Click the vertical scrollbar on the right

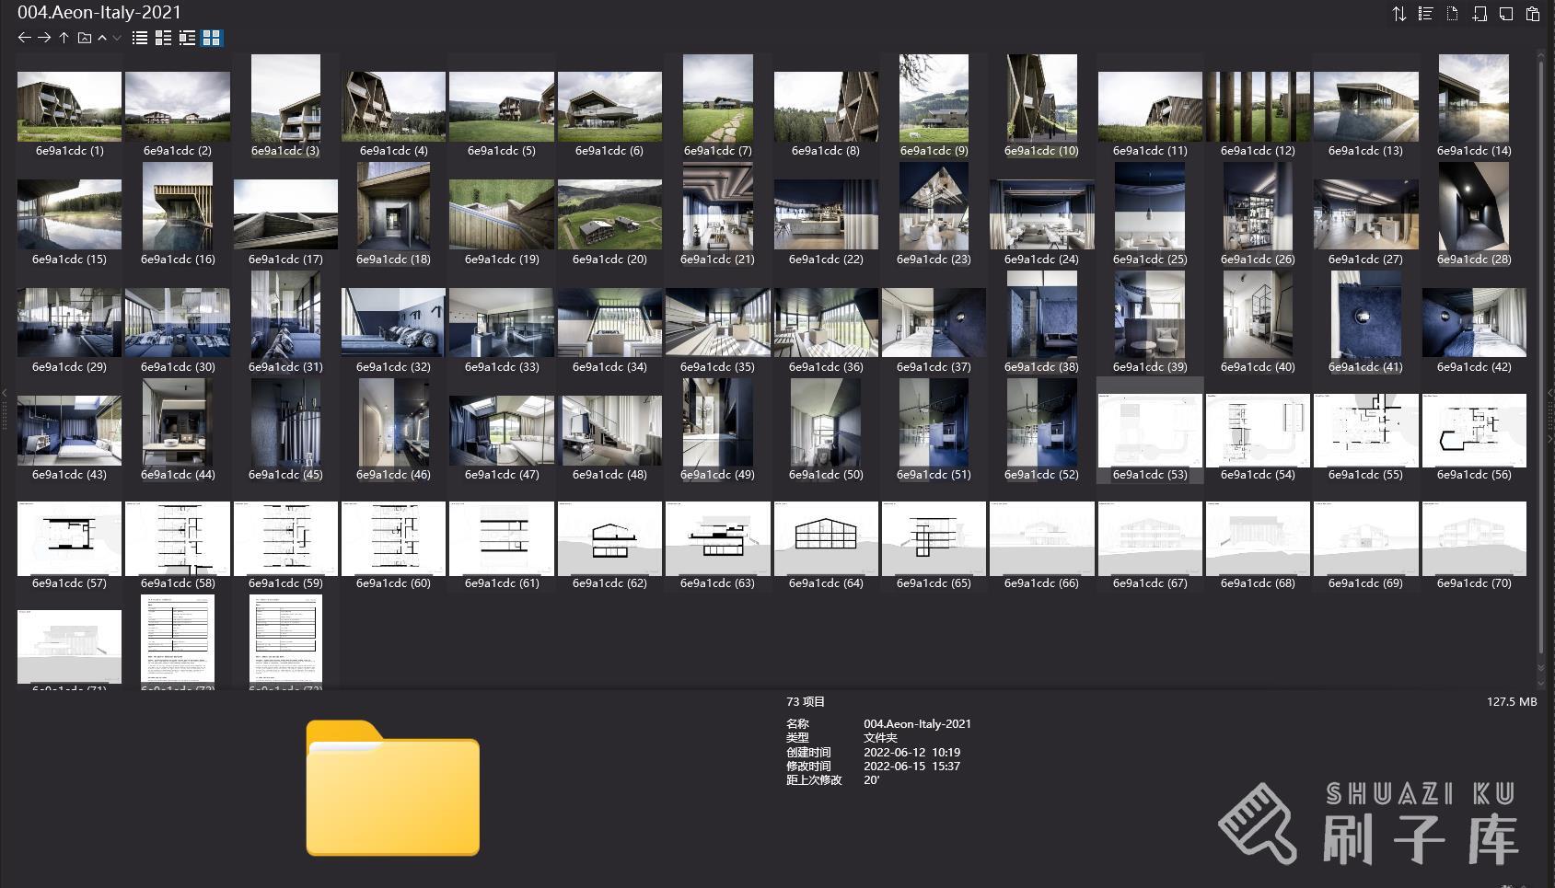tap(1540, 359)
